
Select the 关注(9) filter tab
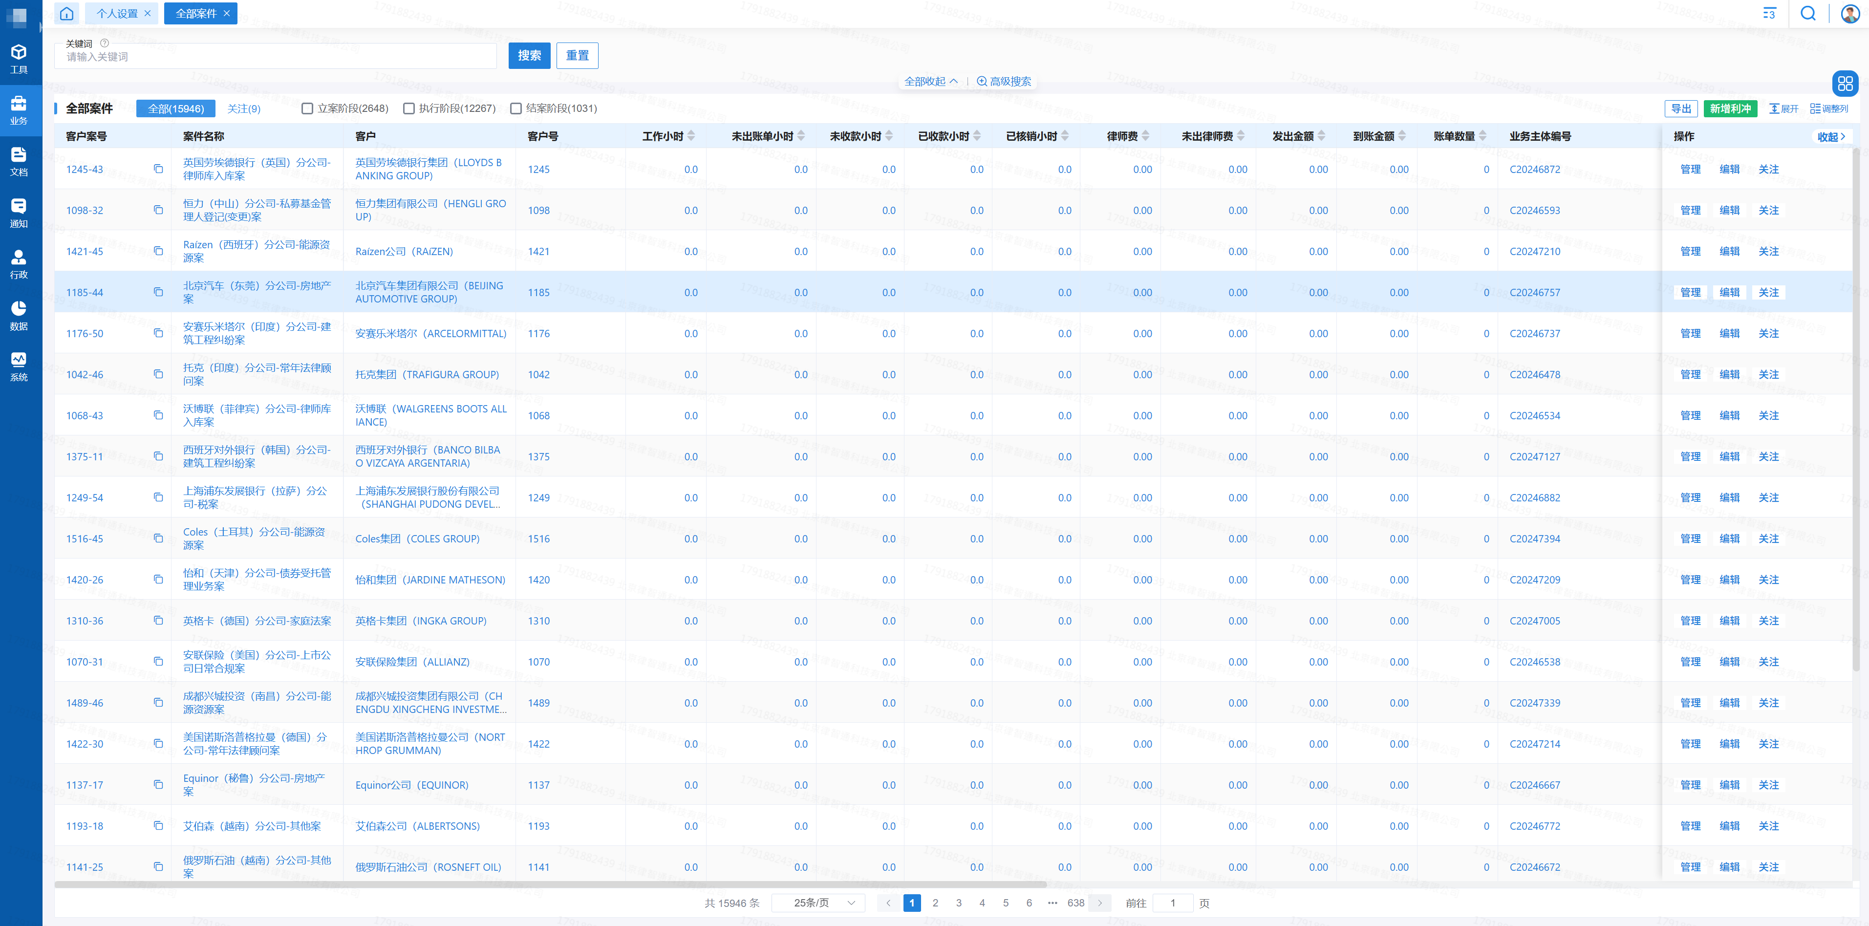click(244, 109)
